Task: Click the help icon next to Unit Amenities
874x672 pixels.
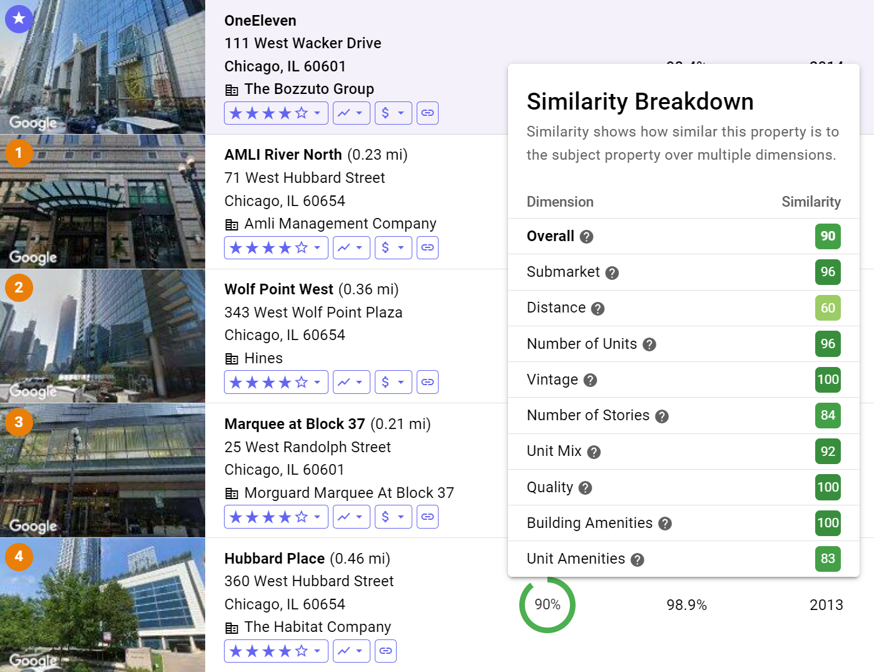Action: click(x=638, y=559)
